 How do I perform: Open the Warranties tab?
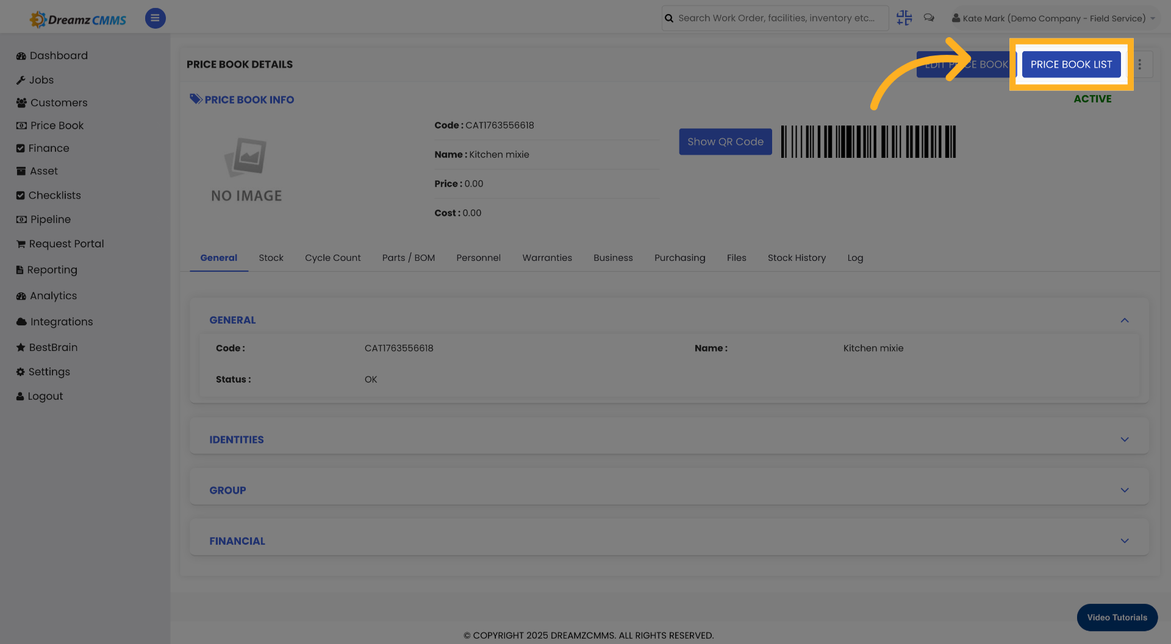pos(547,258)
